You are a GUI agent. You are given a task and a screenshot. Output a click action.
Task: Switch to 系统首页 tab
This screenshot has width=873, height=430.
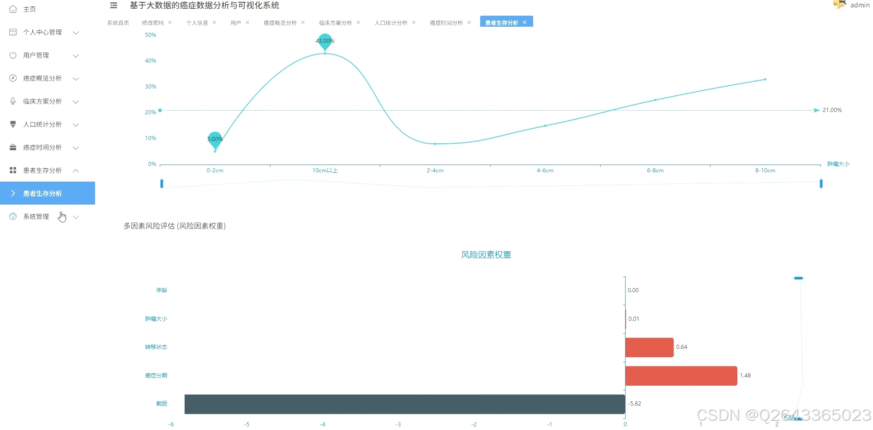pyautogui.click(x=118, y=23)
